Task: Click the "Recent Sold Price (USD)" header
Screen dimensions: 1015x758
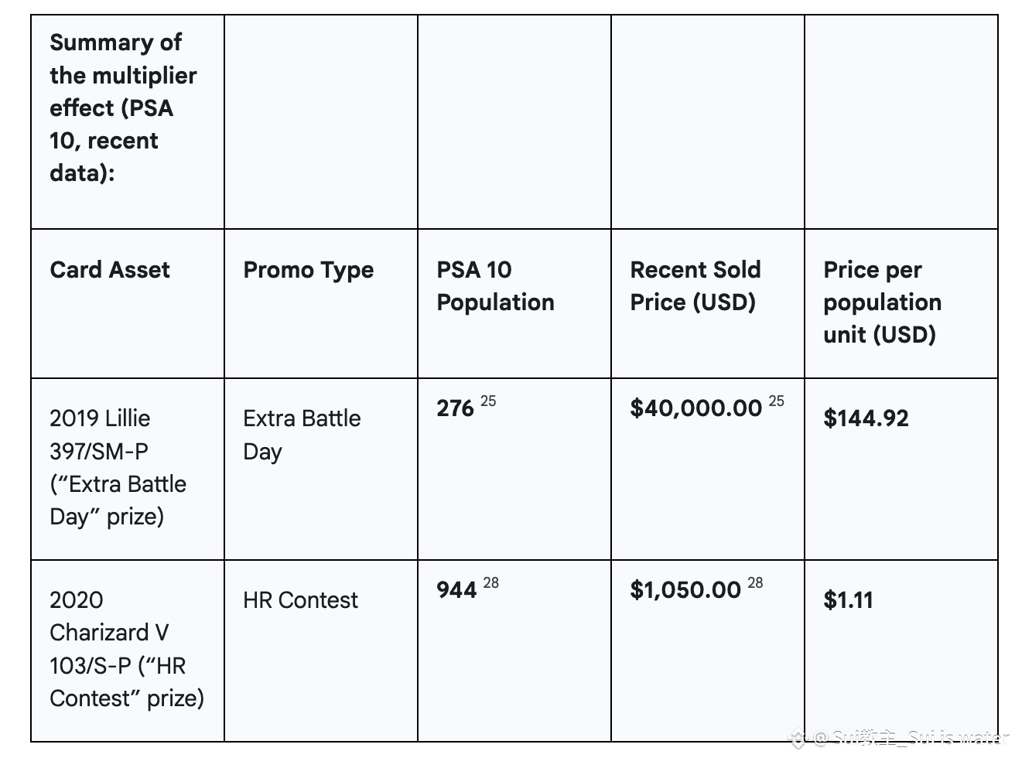Action: pos(695,286)
